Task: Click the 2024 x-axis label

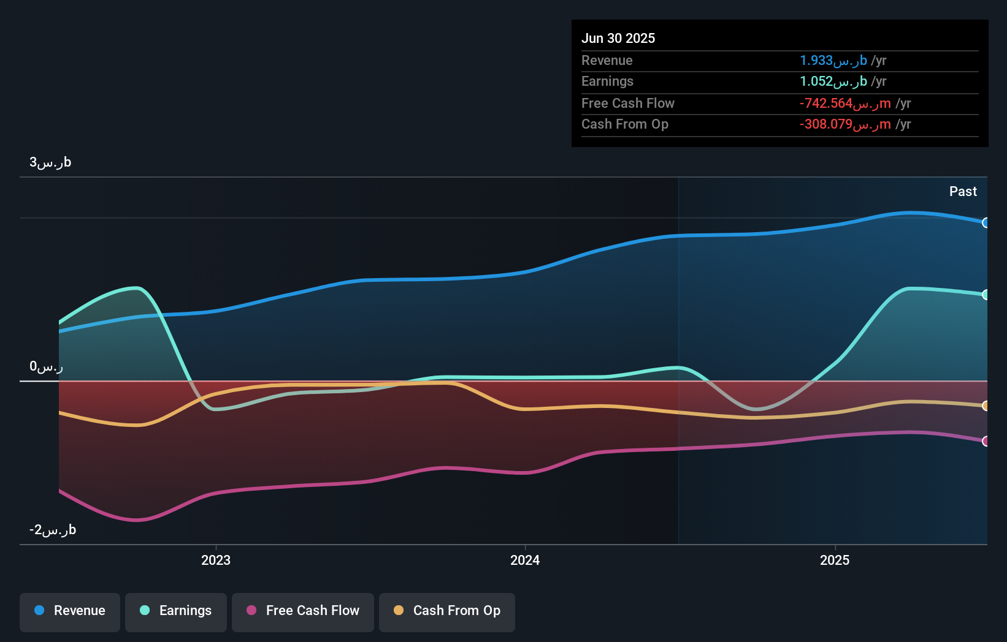Action: point(525,560)
